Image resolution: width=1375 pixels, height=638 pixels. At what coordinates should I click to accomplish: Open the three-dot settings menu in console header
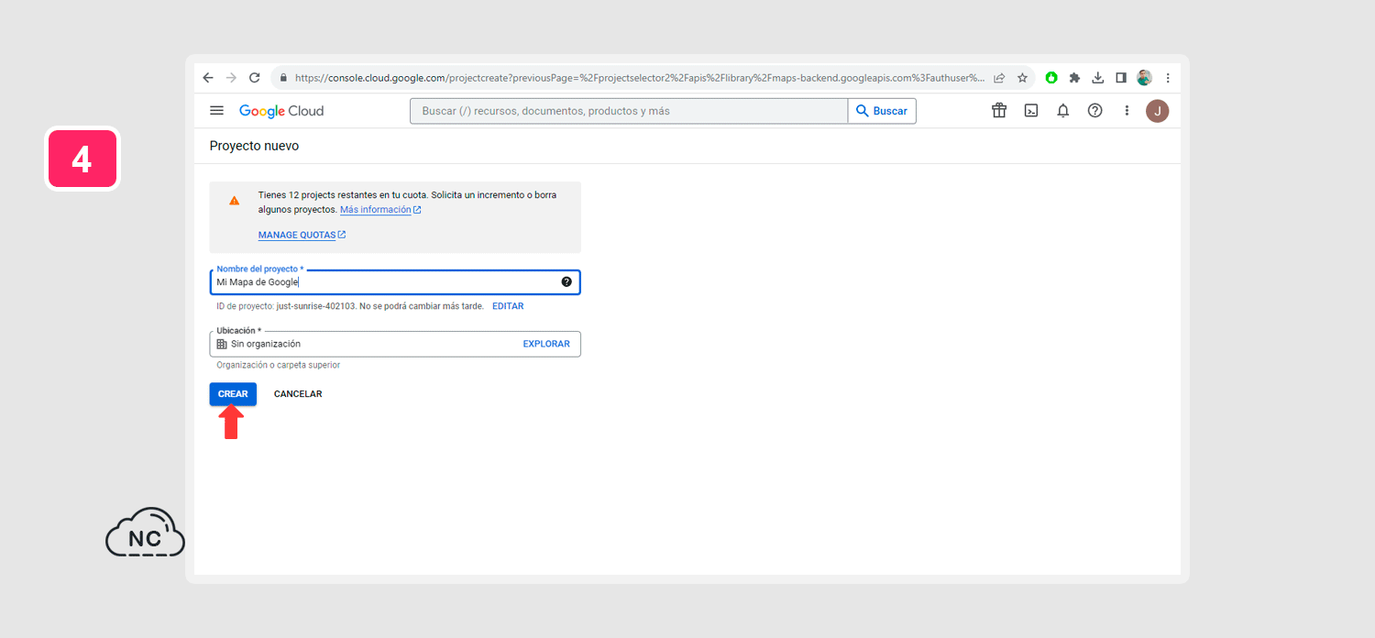tap(1127, 111)
